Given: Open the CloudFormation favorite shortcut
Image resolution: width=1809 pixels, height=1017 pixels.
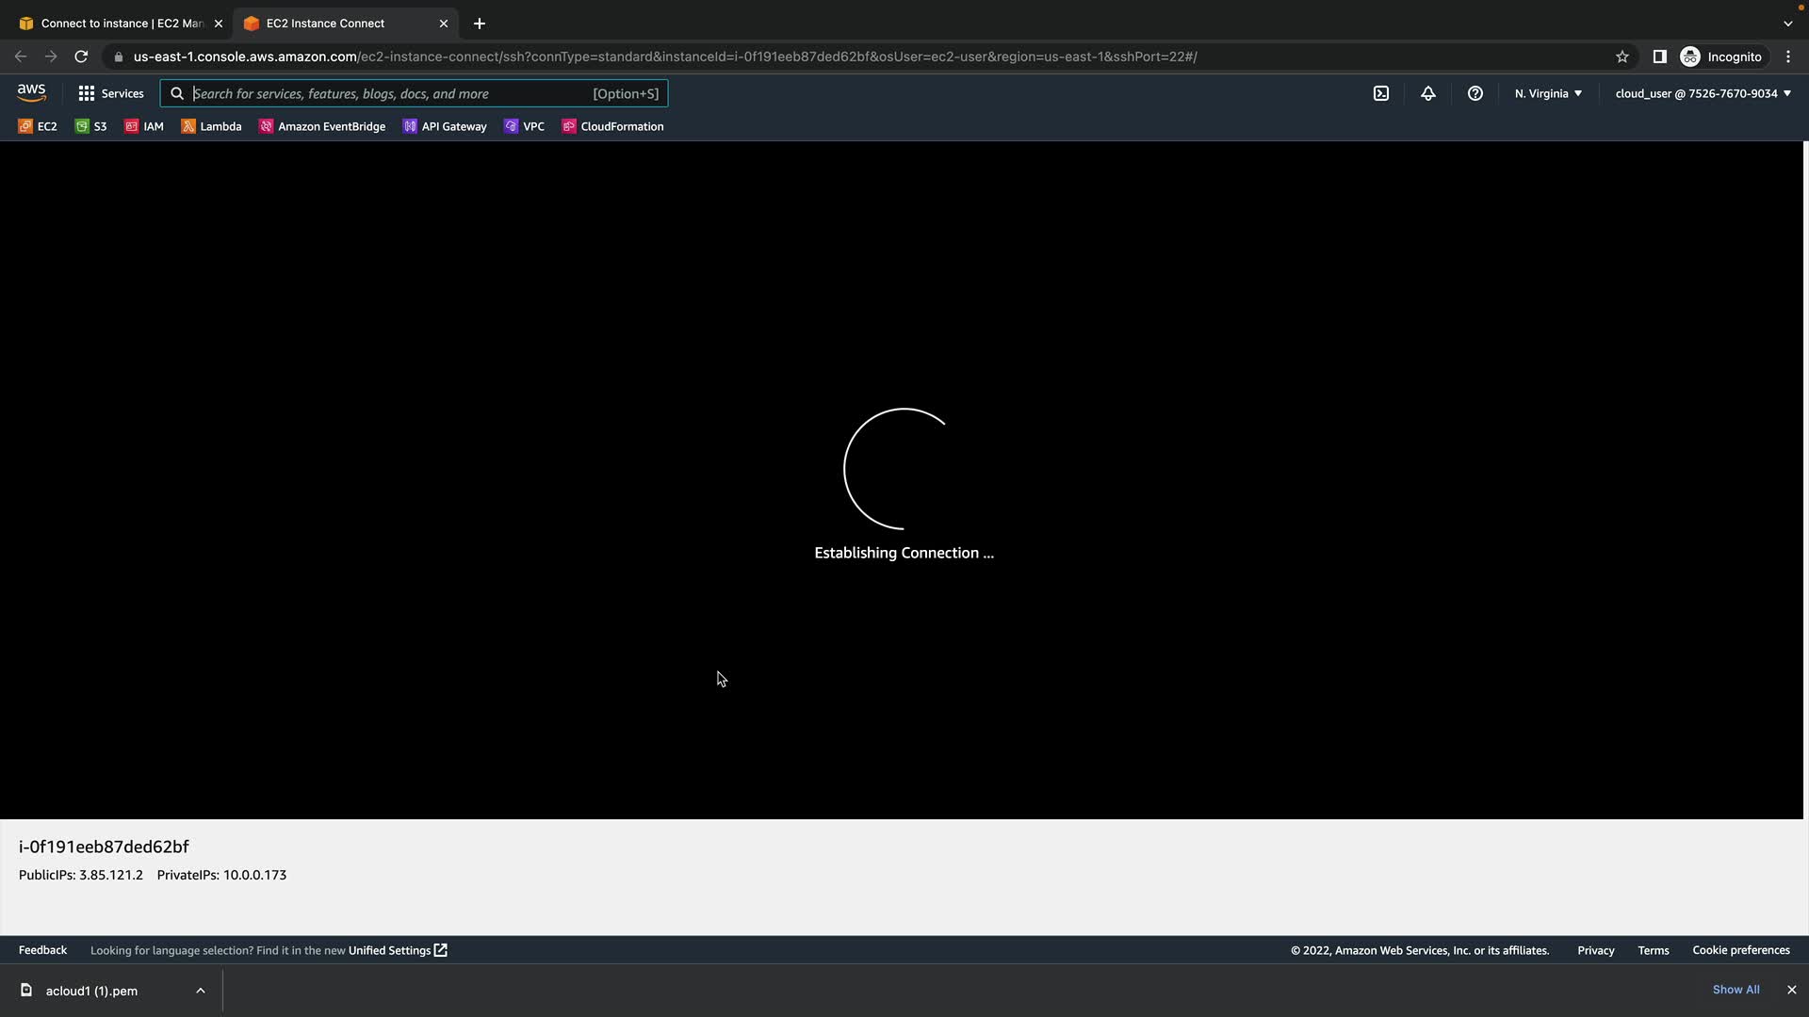Looking at the screenshot, I should [612, 126].
